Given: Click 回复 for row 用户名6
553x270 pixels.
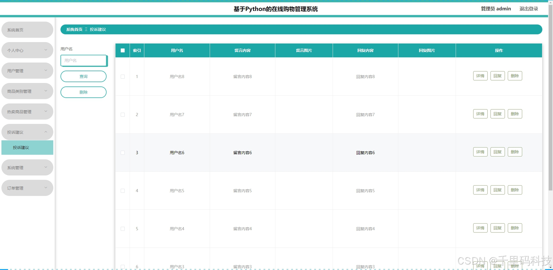Looking at the screenshot, I should tap(498, 152).
